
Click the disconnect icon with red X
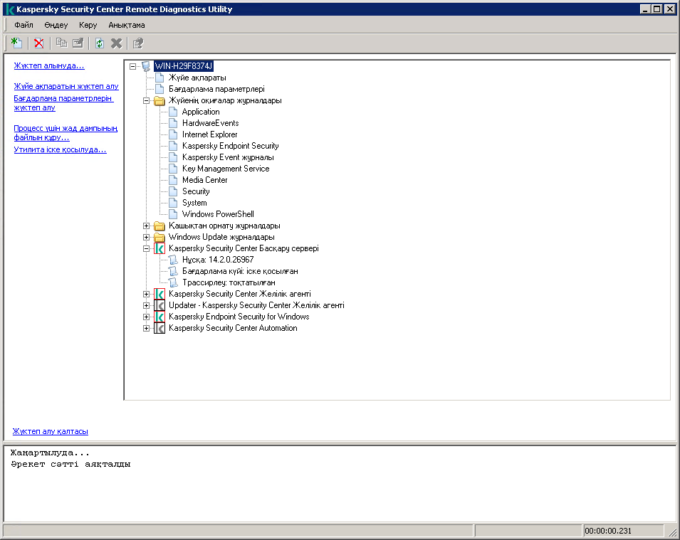click(x=38, y=43)
